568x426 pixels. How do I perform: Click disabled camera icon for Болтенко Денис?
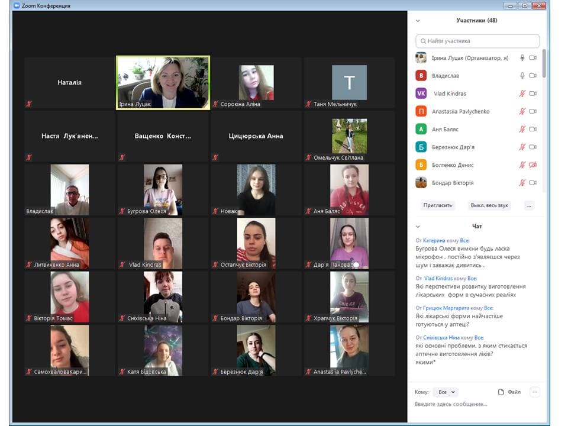[532, 165]
